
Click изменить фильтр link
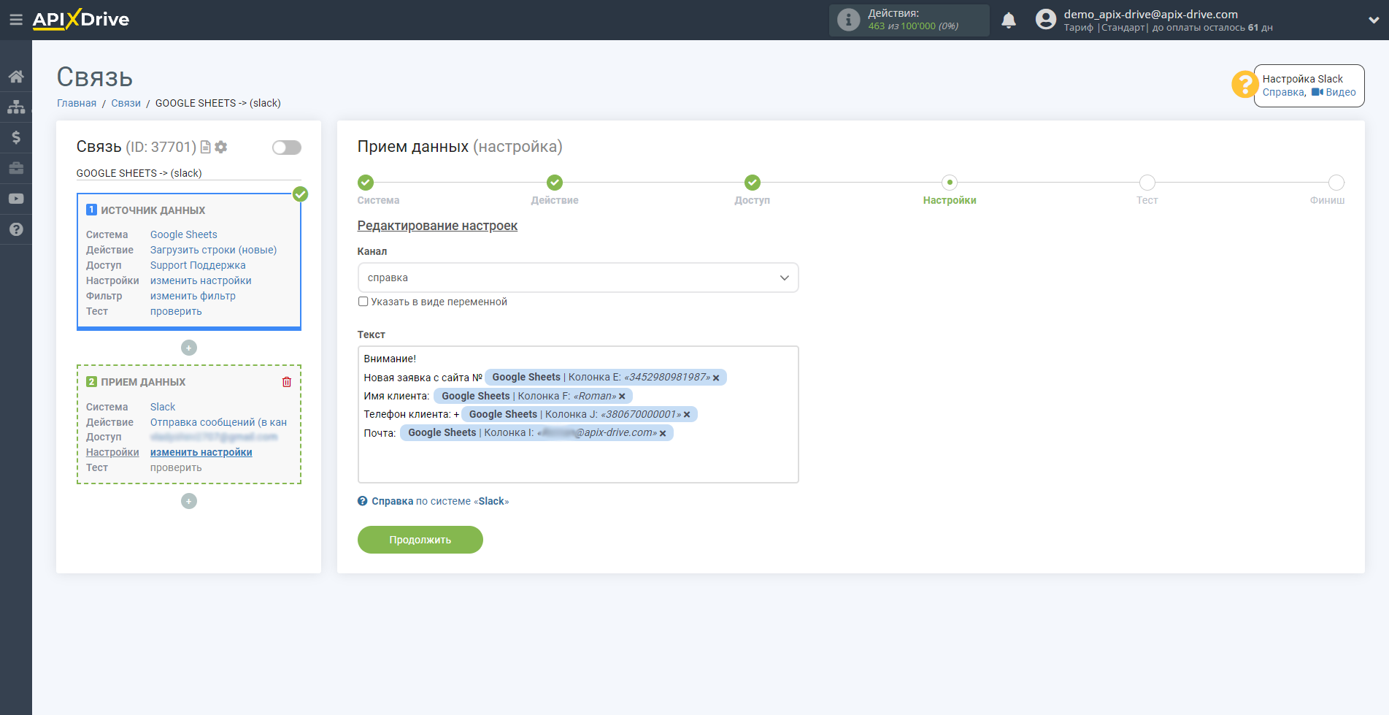tap(193, 296)
